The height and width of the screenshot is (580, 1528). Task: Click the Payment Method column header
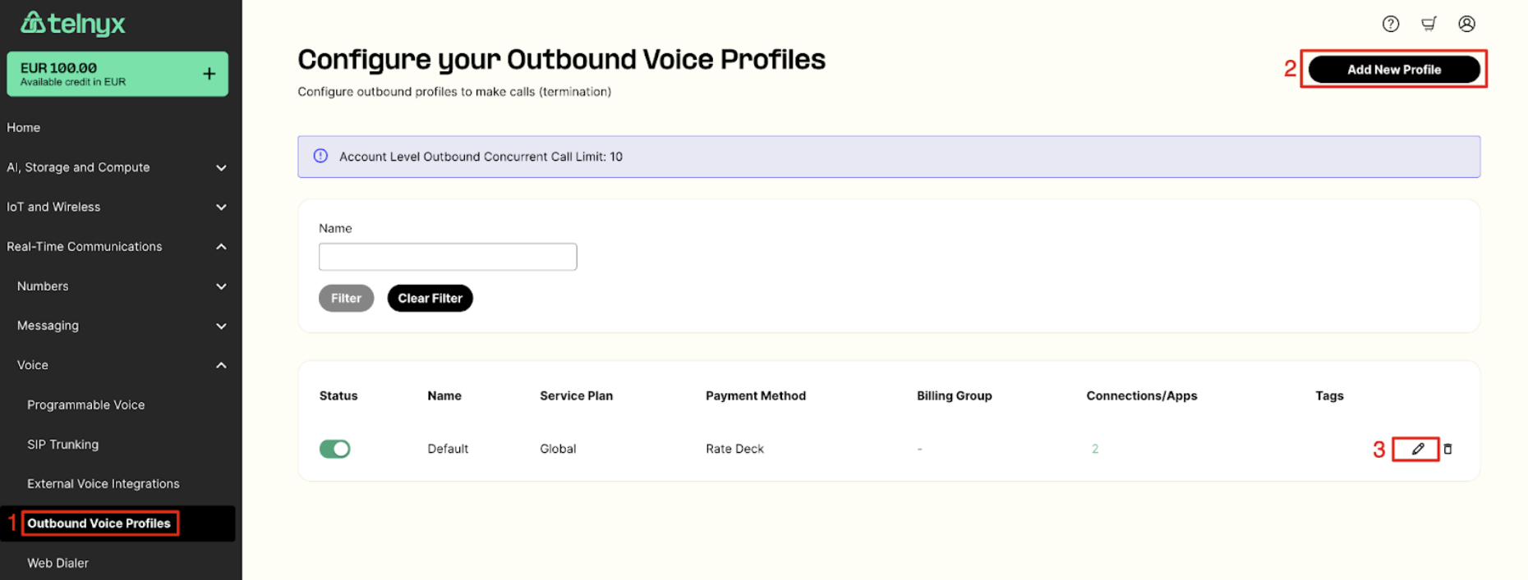[756, 395]
